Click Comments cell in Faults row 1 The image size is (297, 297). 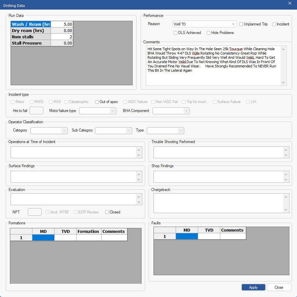233,236
